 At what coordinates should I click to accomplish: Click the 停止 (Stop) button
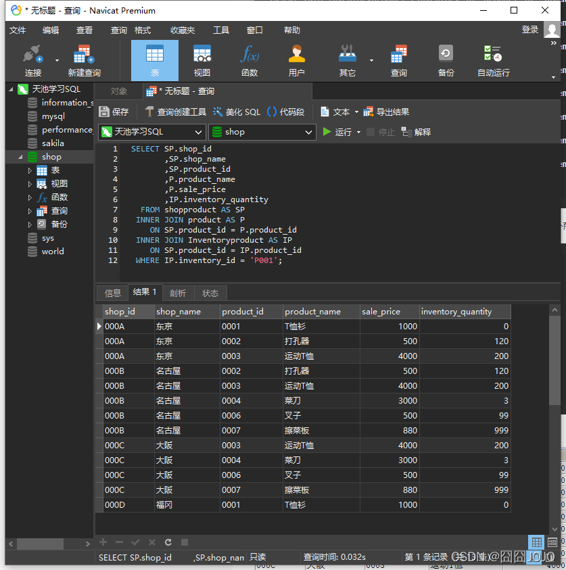[381, 132]
